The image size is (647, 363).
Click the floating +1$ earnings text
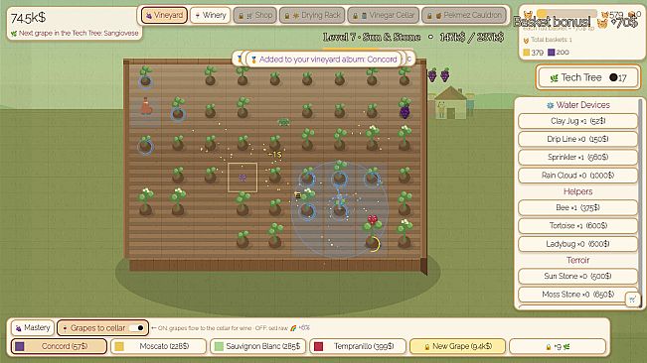[275, 155]
